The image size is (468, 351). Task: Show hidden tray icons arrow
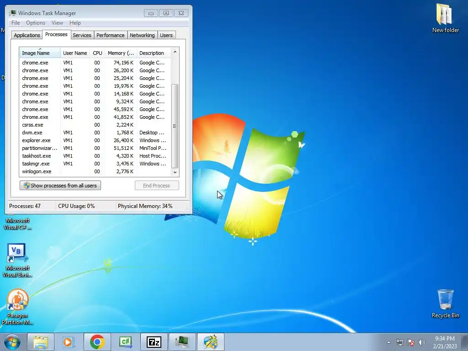[x=388, y=343]
